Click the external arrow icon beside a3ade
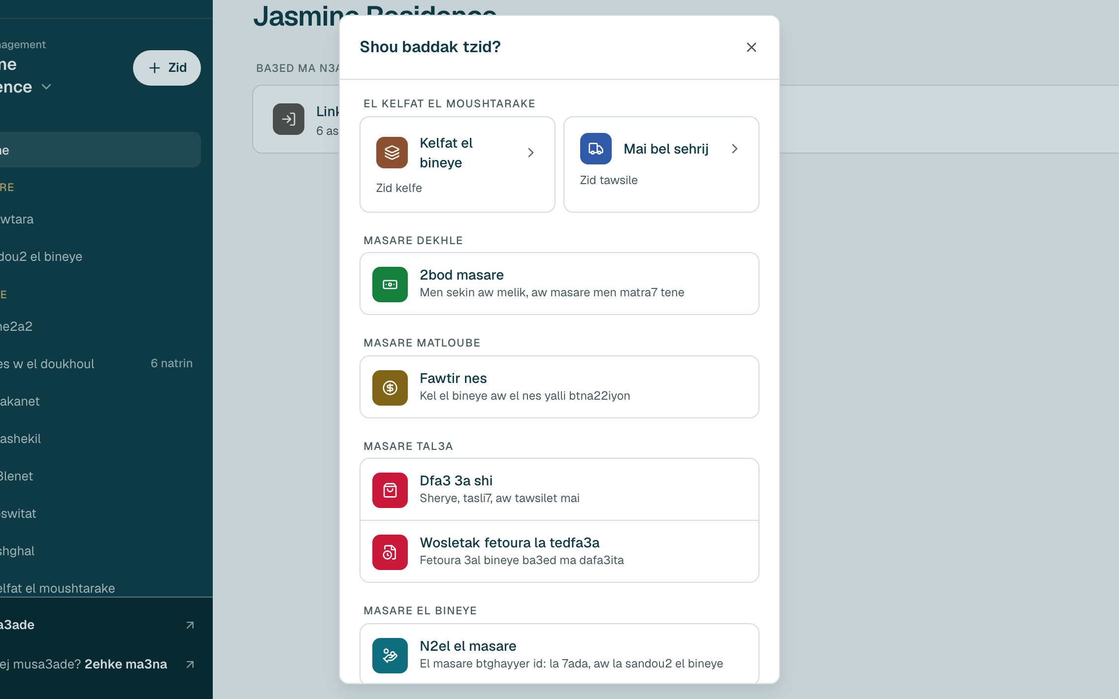 (x=190, y=625)
